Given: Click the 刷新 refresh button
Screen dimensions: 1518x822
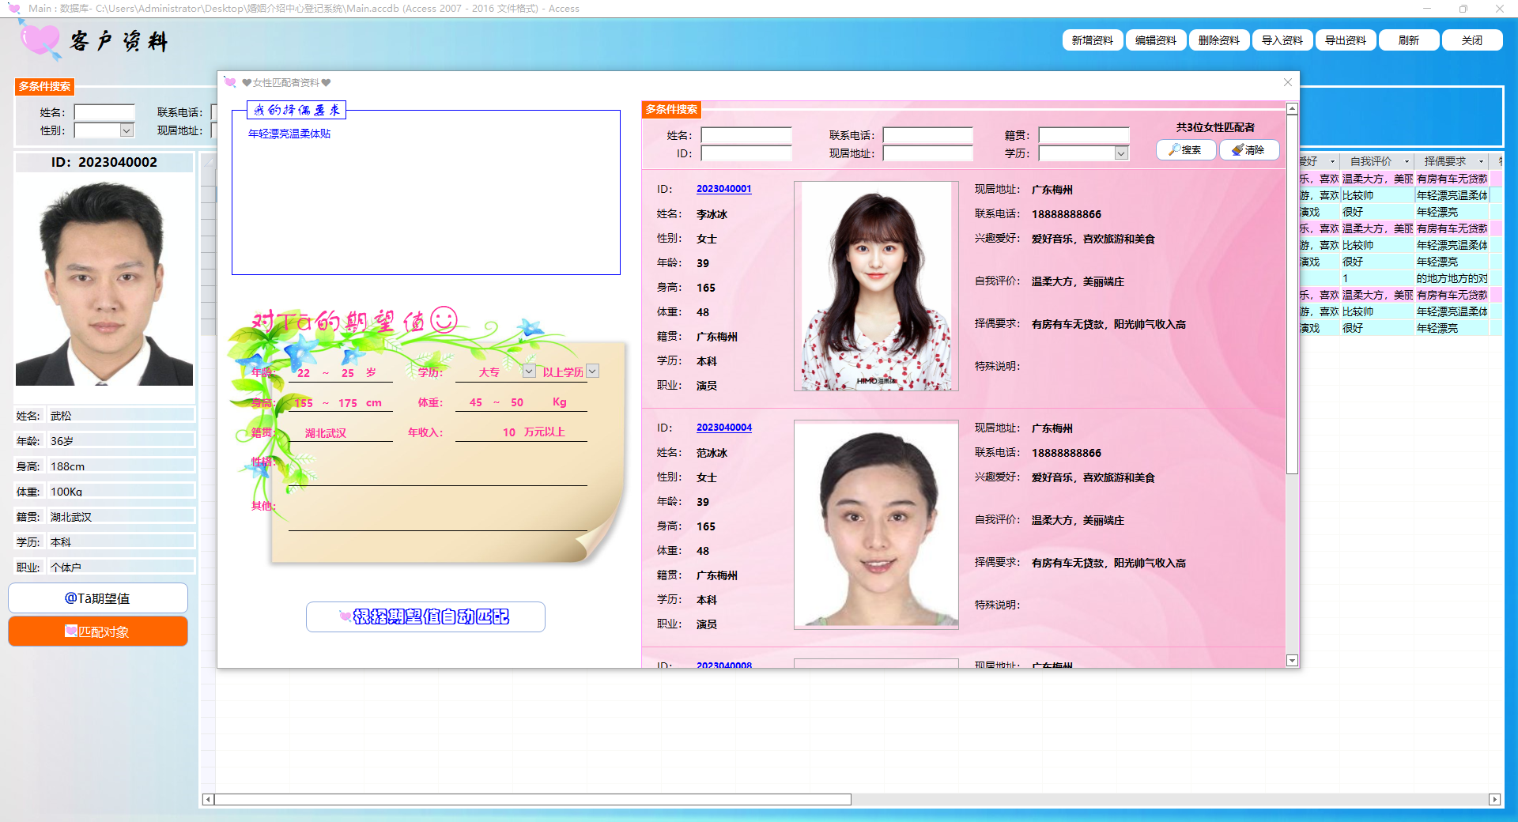Looking at the screenshot, I should click(1408, 40).
